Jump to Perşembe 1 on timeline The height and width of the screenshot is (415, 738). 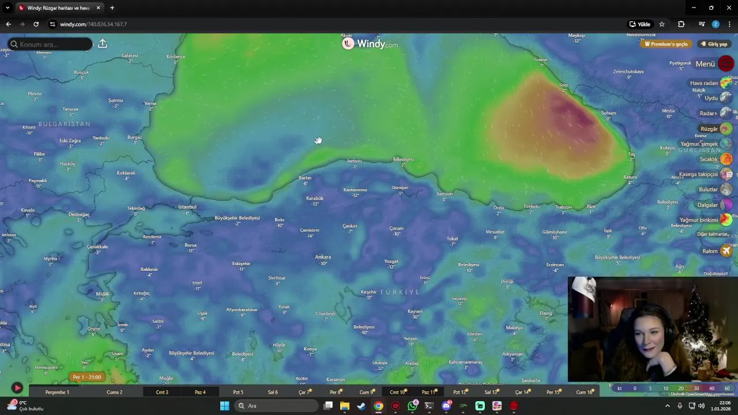tap(57, 392)
